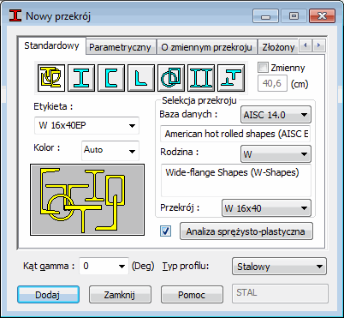Pick the L-angle section icon
Image resolution: width=344 pixels, height=318 pixels.
click(x=141, y=78)
